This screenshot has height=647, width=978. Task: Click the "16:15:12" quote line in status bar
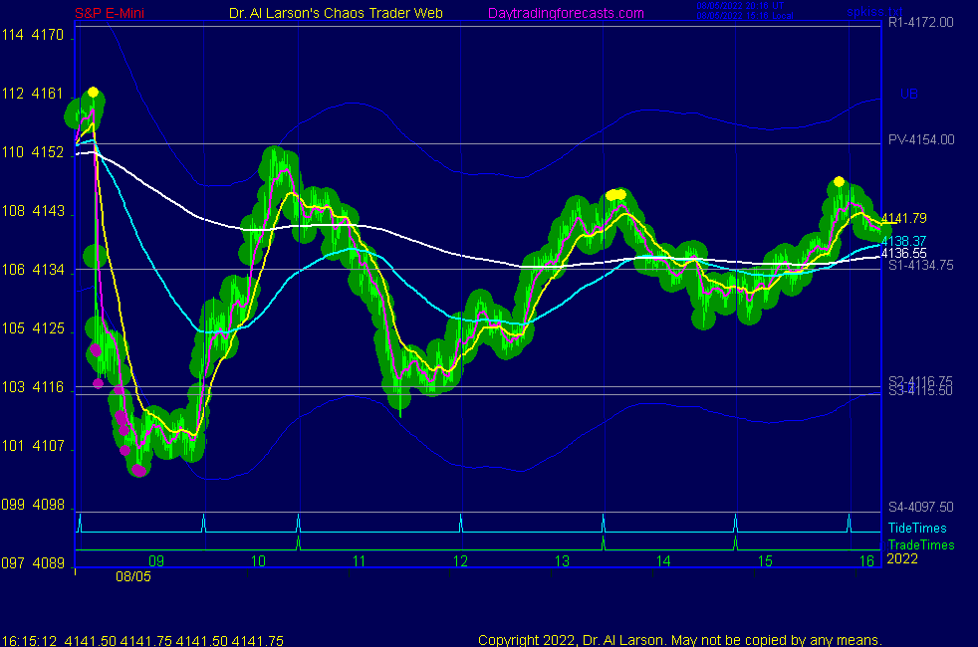point(142,640)
